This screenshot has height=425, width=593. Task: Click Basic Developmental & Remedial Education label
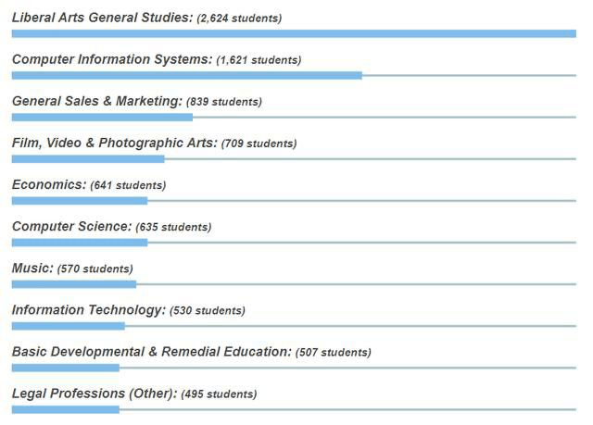tap(152, 352)
